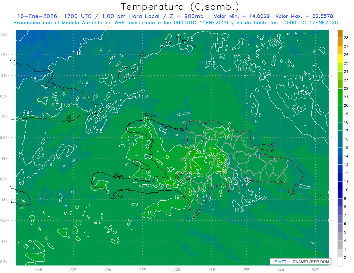354x273 pixels.
Task: Click the blue swatch between 13 and 14
Action: click(x=340, y=160)
